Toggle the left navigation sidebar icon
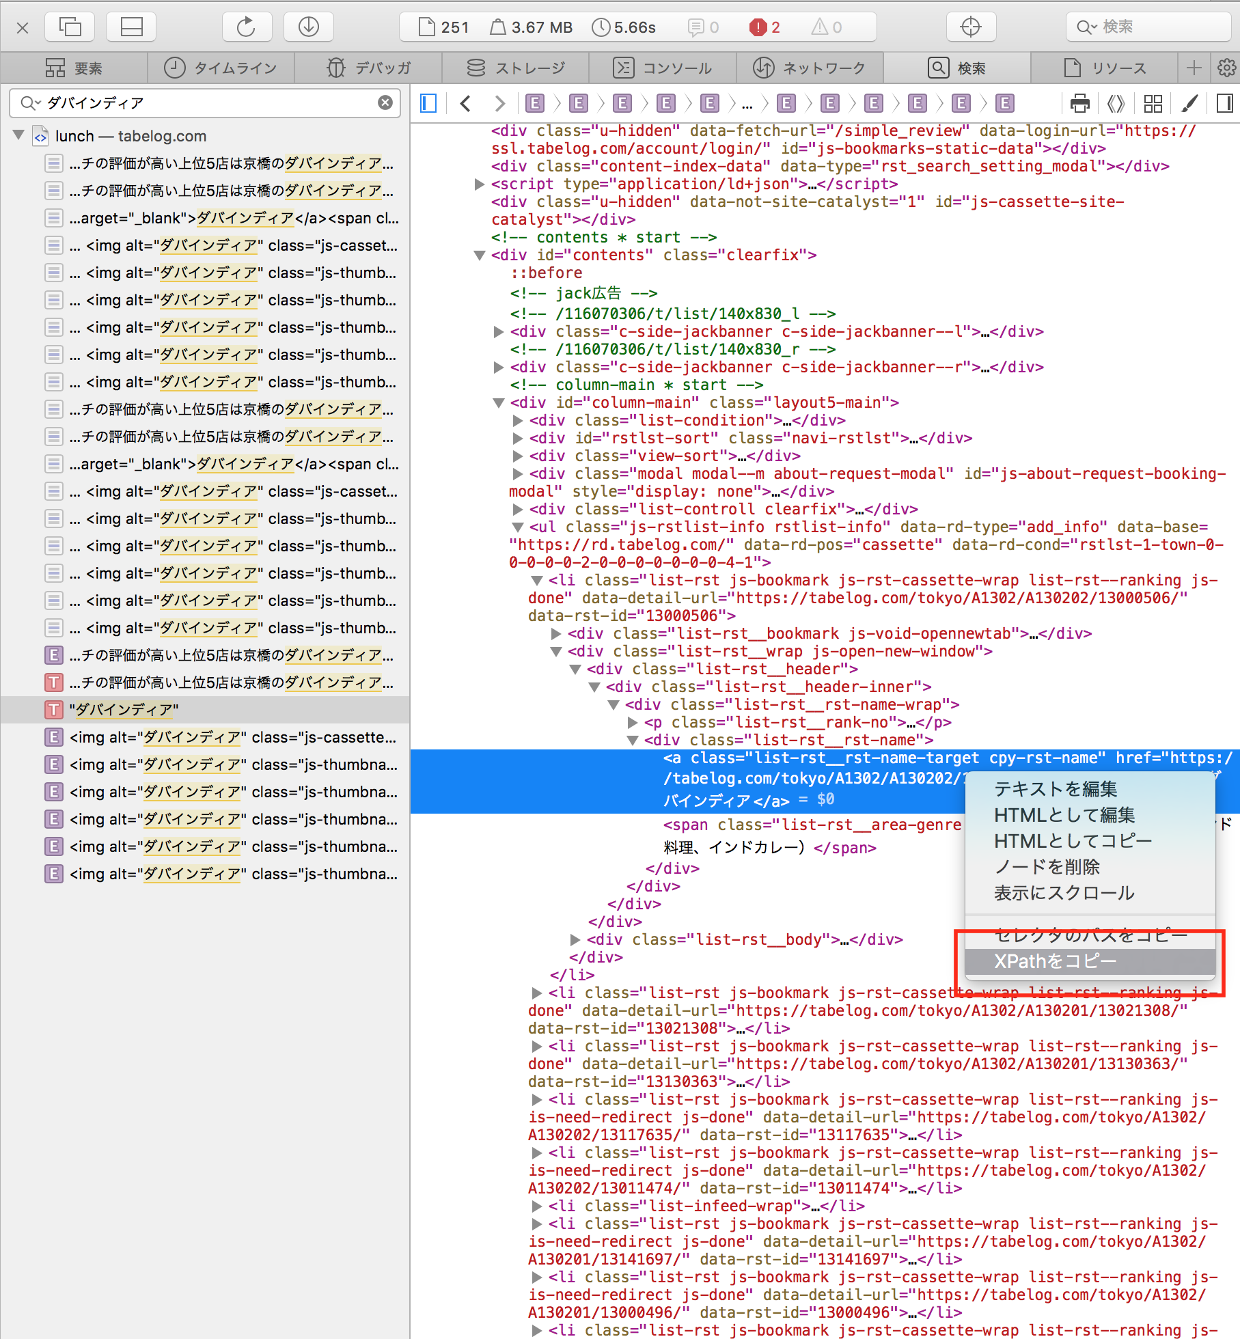Viewport: 1240px width, 1339px height. tap(428, 103)
